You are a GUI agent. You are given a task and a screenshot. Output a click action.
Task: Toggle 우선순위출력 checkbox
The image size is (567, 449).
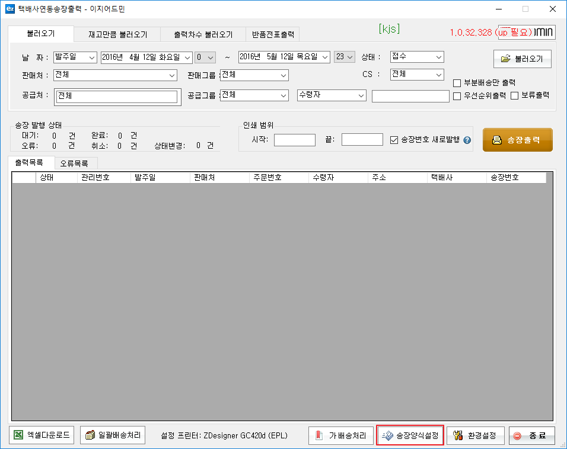[x=457, y=95]
